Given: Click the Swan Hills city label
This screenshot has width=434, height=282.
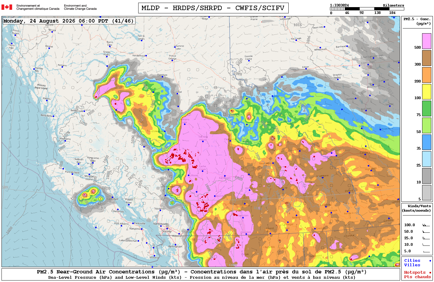Looking at the screenshot, I should click(318, 27).
